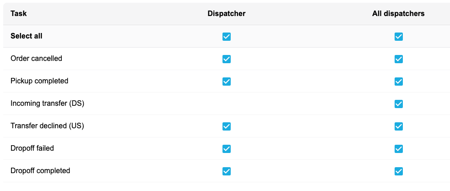
Task: Disable Pickup completed for All dispatchers
Action: (398, 81)
